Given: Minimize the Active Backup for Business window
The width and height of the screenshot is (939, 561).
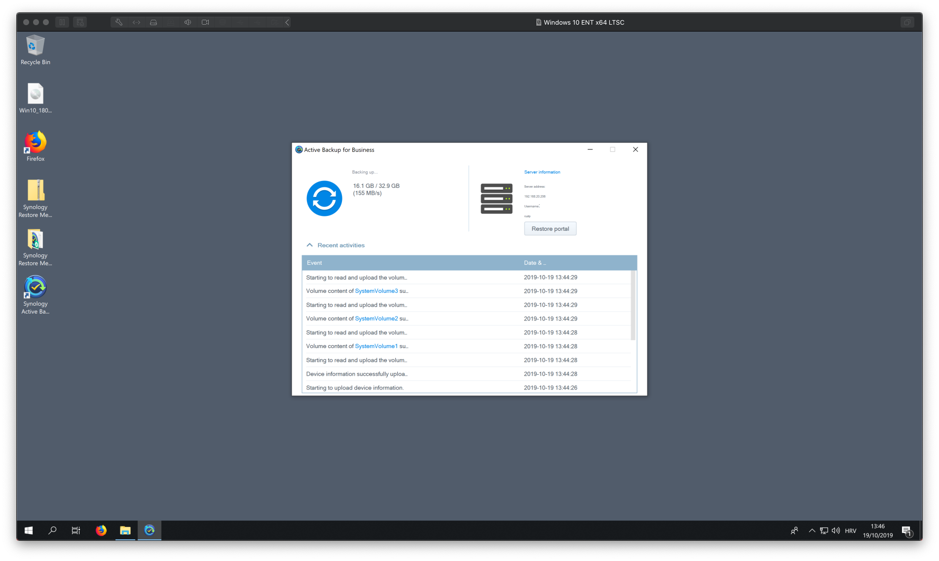Looking at the screenshot, I should pos(590,149).
